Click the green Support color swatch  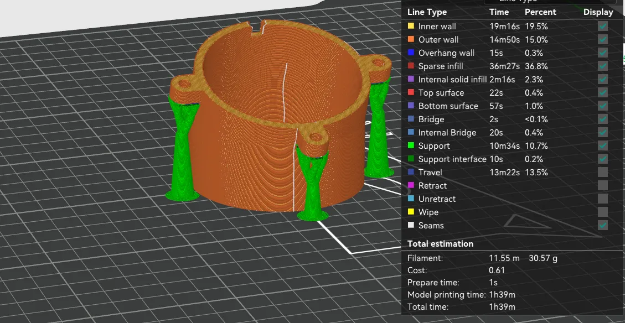tap(411, 145)
